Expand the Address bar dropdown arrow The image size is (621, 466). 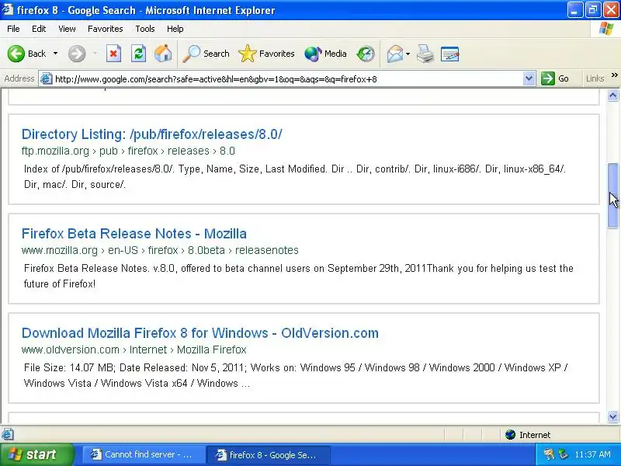[x=529, y=79]
